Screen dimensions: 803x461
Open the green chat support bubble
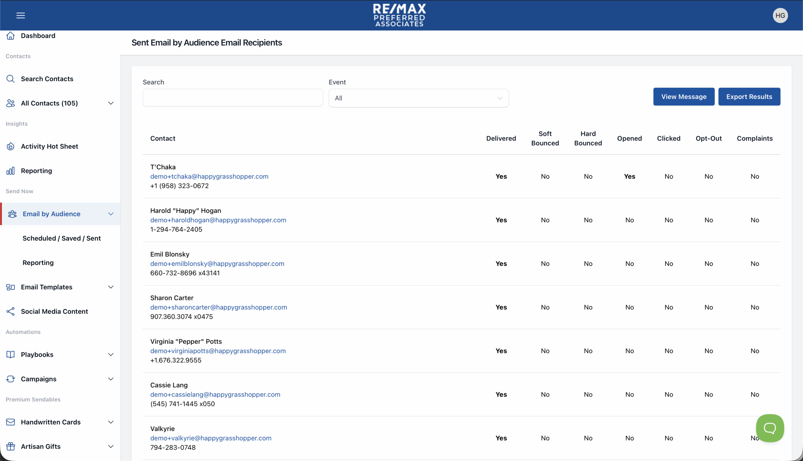click(x=770, y=428)
